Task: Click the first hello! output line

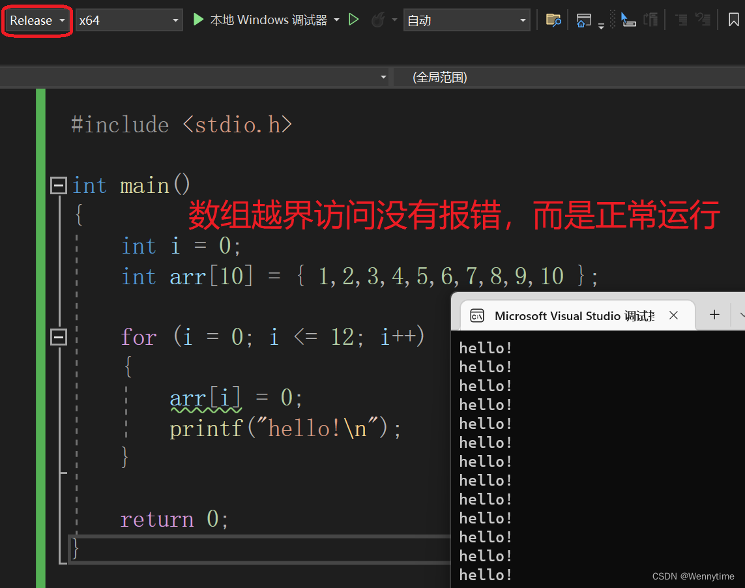Action: 485,348
